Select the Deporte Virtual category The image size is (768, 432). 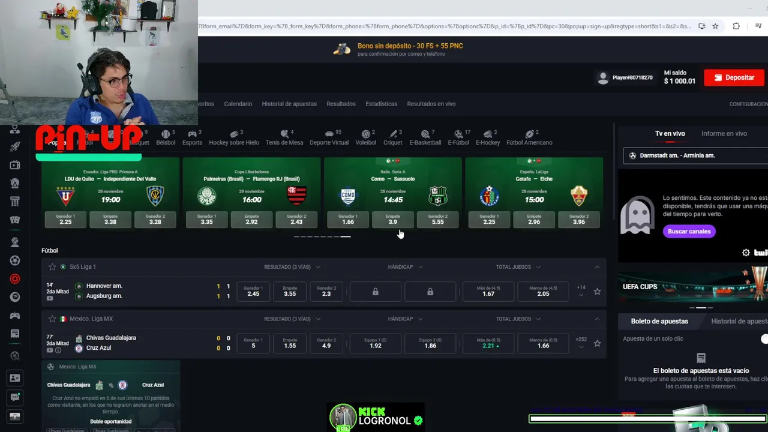(329, 137)
